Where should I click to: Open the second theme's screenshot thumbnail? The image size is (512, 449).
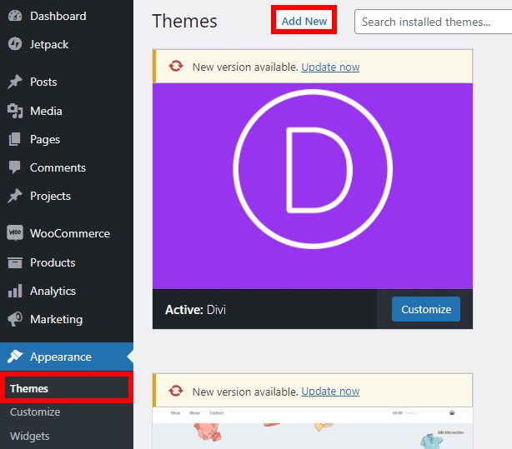click(313, 428)
